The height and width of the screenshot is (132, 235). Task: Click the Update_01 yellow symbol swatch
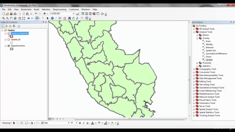11,43
